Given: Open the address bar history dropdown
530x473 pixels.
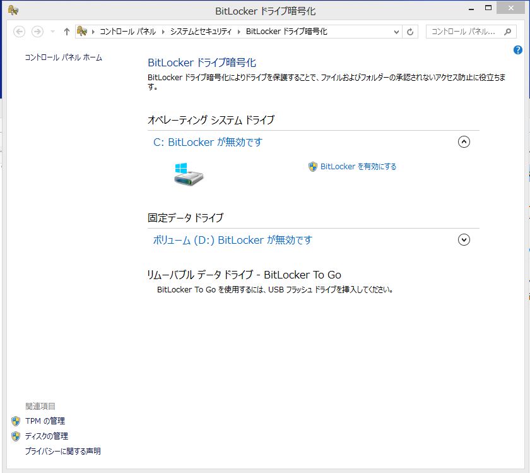Looking at the screenshot, I should tap(396, 32).
